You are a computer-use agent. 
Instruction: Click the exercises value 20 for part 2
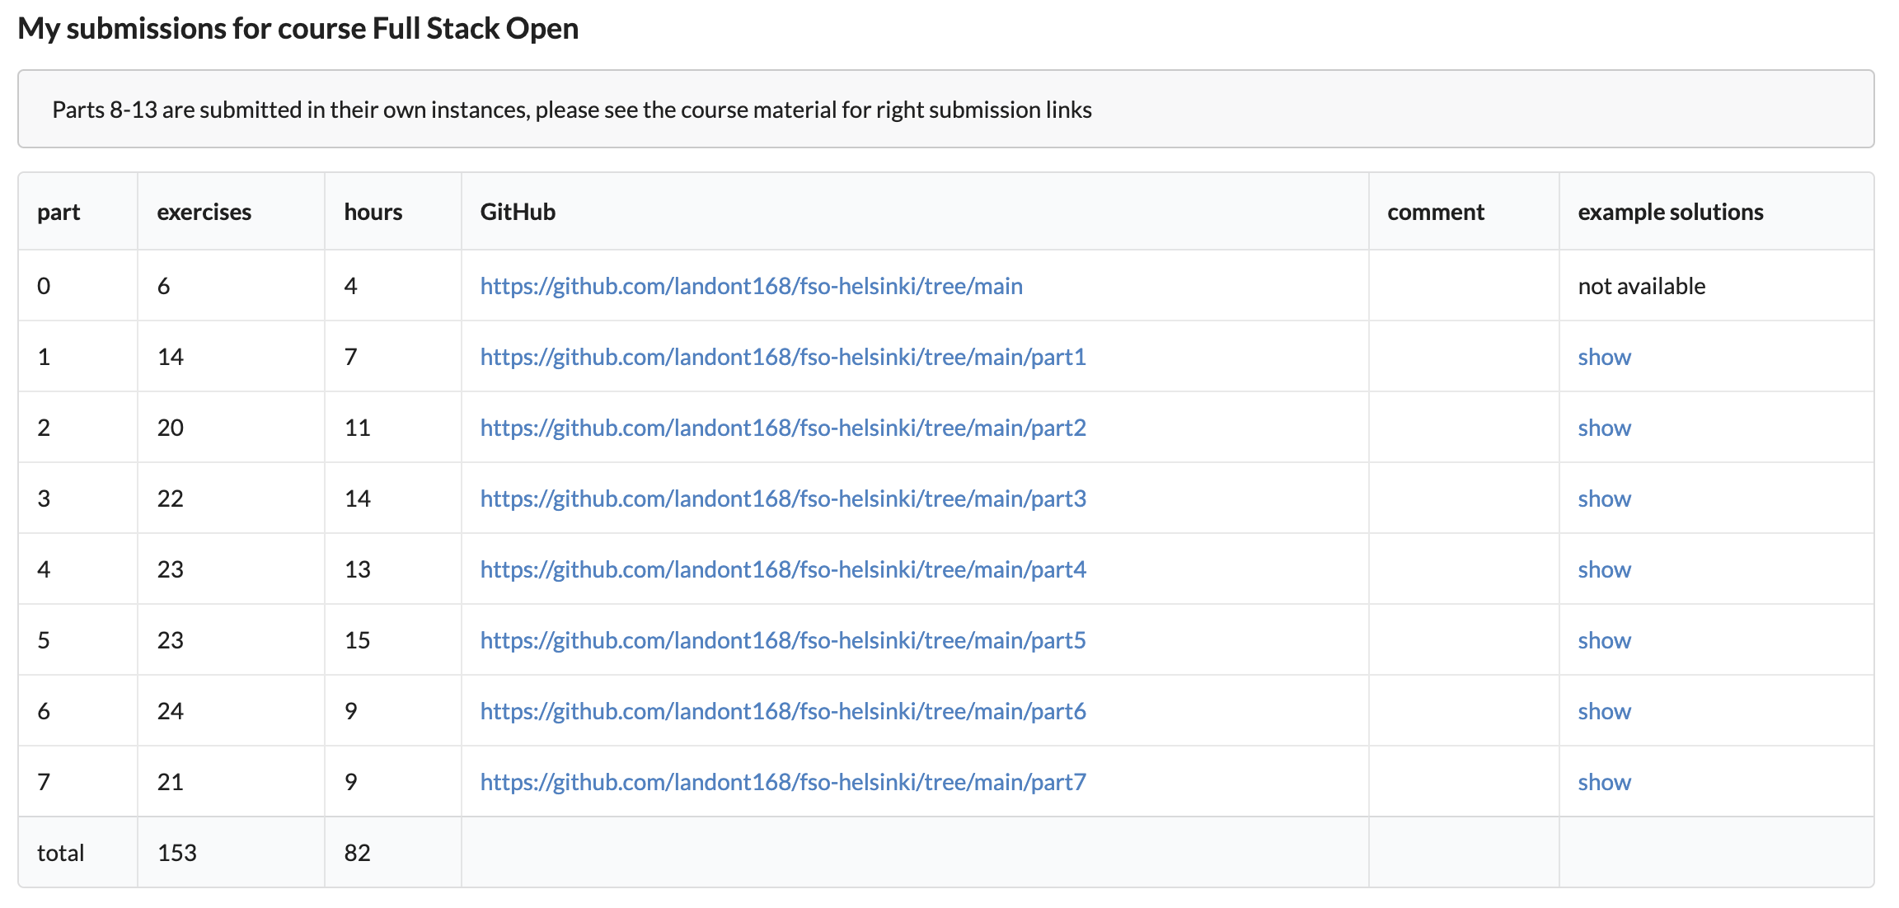click(170, 428)
